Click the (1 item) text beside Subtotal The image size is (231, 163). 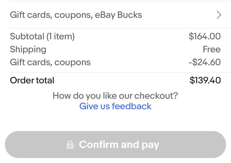tap(61, 37)
